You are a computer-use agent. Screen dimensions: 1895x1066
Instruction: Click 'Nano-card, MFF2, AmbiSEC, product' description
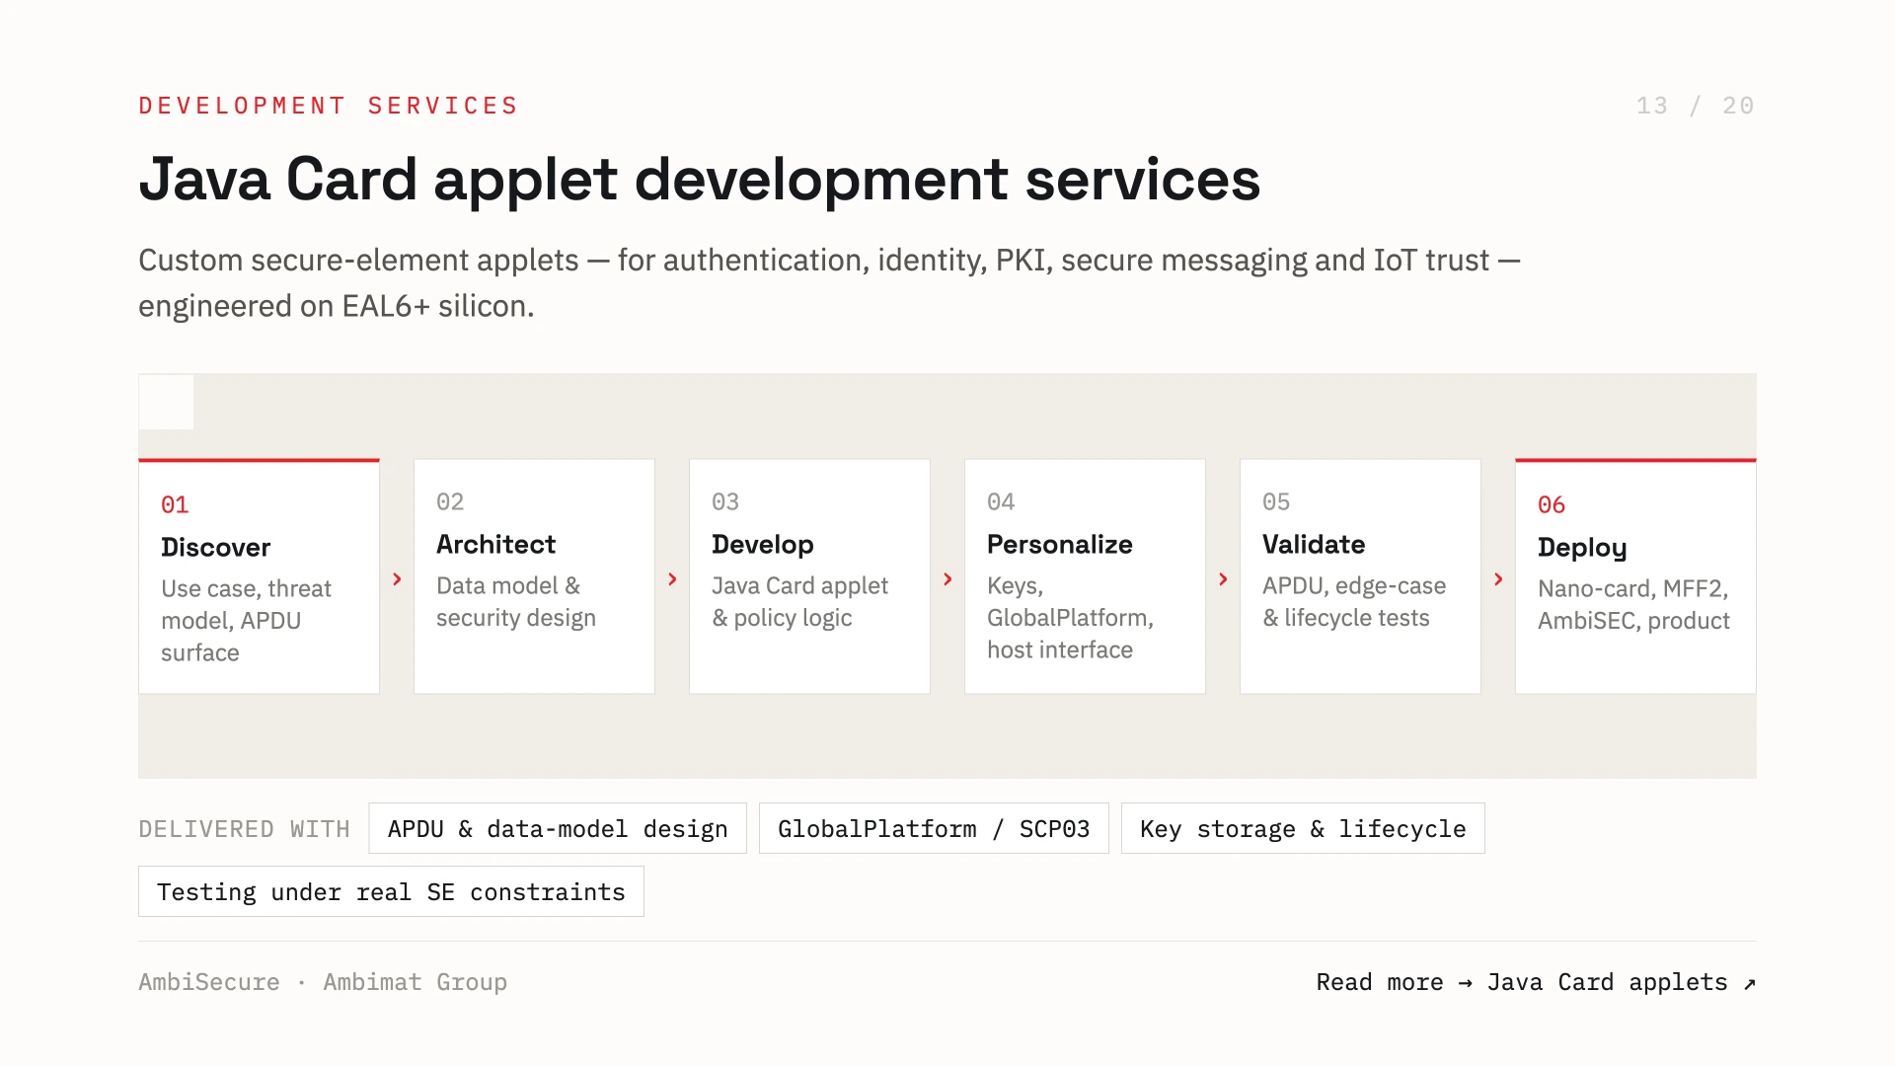(x=1633, y=605)
